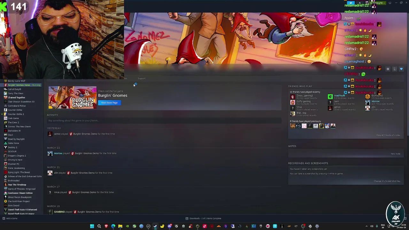Click Delta Force library icon
The image size is (409, 230).
5,143
